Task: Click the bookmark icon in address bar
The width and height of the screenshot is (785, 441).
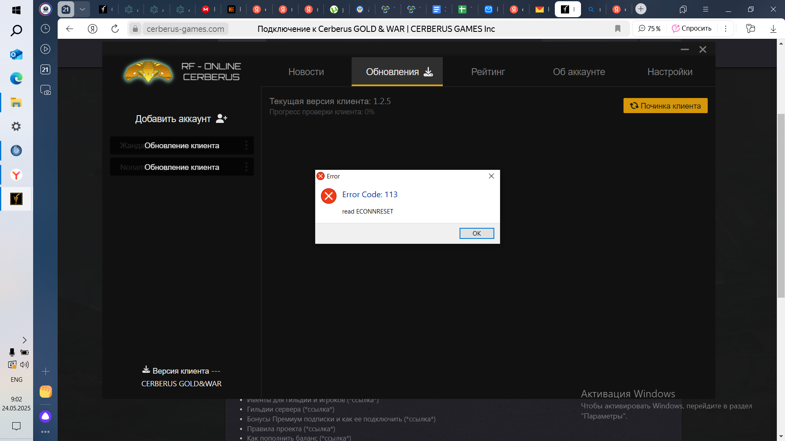Action: click(x=618, y=29)
